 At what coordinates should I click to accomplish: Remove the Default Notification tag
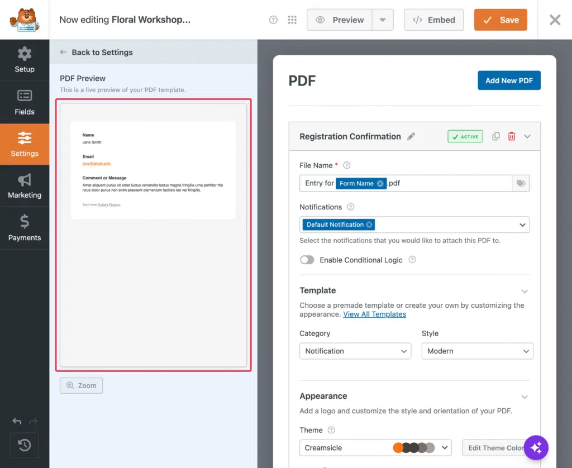click(369, 225)
